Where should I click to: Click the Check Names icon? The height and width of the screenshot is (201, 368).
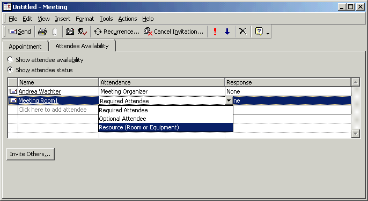pyautogui.click(x=83, y=32)
